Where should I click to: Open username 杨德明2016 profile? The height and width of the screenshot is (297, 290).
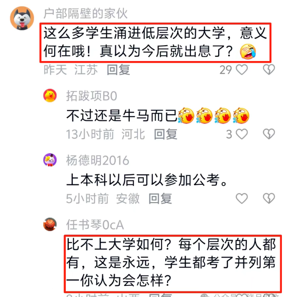(x=98, y=160)
